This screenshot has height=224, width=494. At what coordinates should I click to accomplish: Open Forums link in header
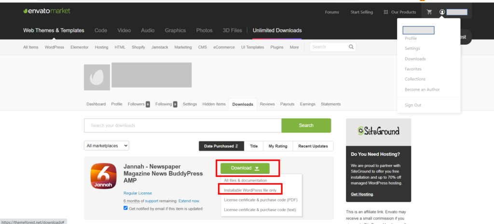point(332,12)
